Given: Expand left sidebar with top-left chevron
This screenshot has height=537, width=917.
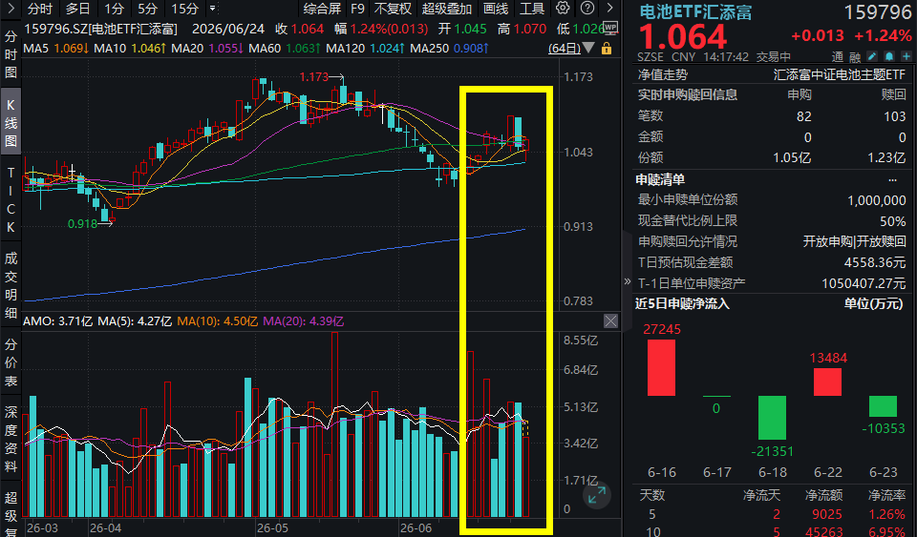Looking at the screenshot, I should 11,9.
